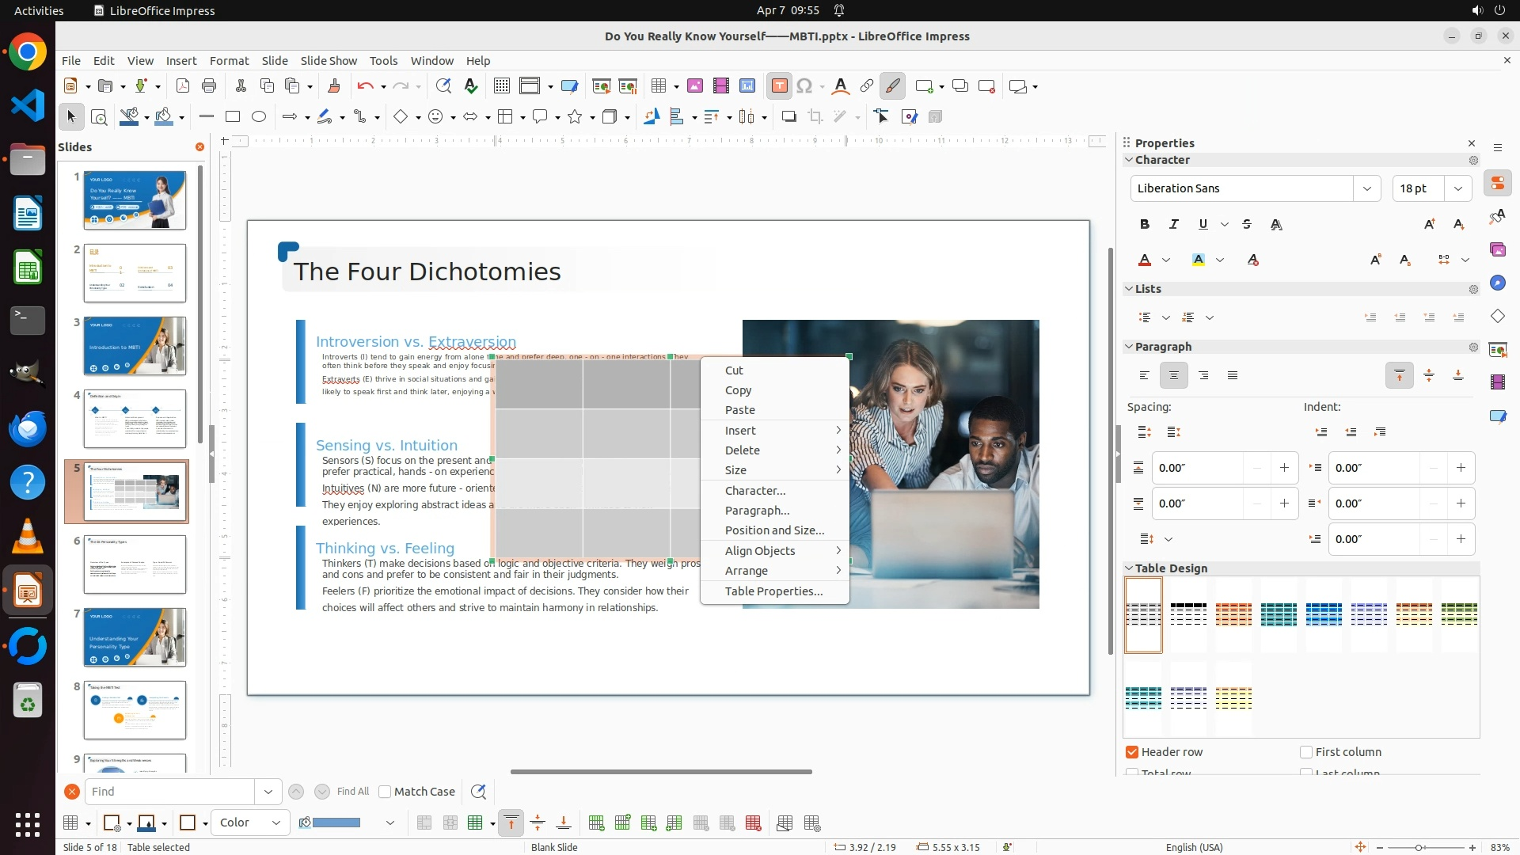Screen dimensions: 1520x855
Task: Click the Italic formatting icon
Action: click(x=1174, y=225)
